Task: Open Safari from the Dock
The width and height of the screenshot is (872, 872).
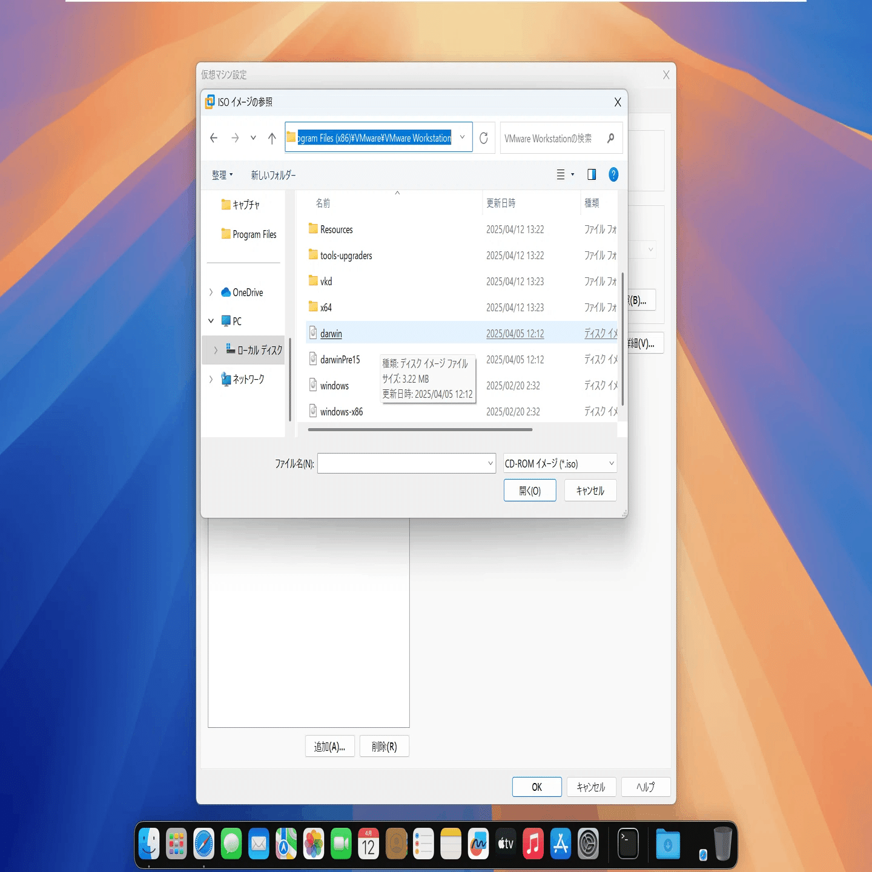Action: (205, 842)
